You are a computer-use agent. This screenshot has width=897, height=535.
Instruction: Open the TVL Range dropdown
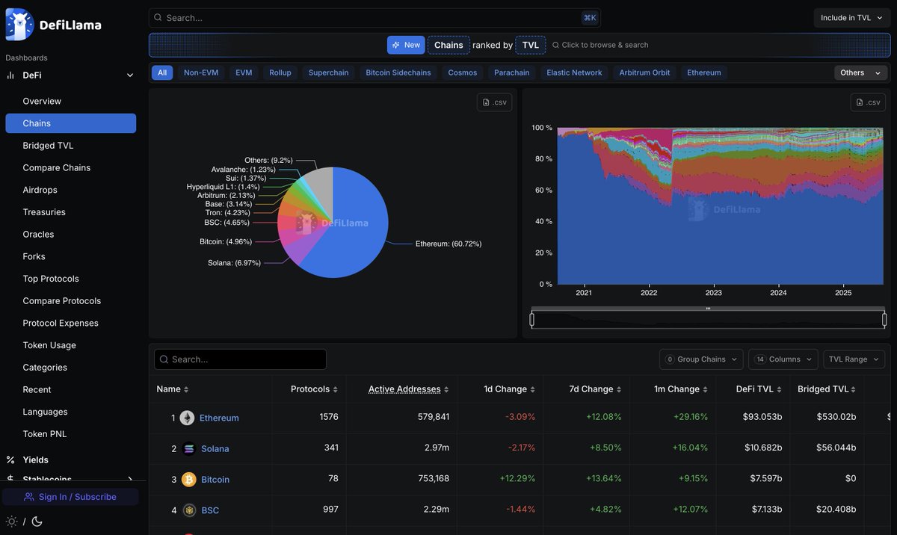[x=854, y=359]
